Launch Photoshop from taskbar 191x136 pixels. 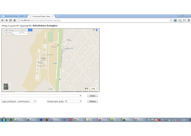pyautogui.click(x=41, y=120)
